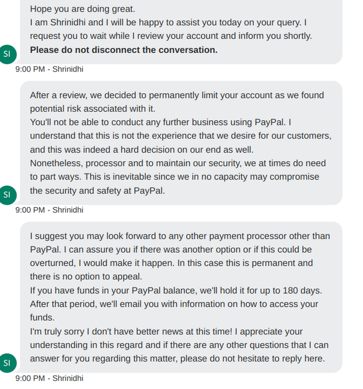Viewport: 363px width, 389px height.
Task: Click the "I suggest you may look forward" sentence
Action: pyautogui.click(x=180, y=236)
